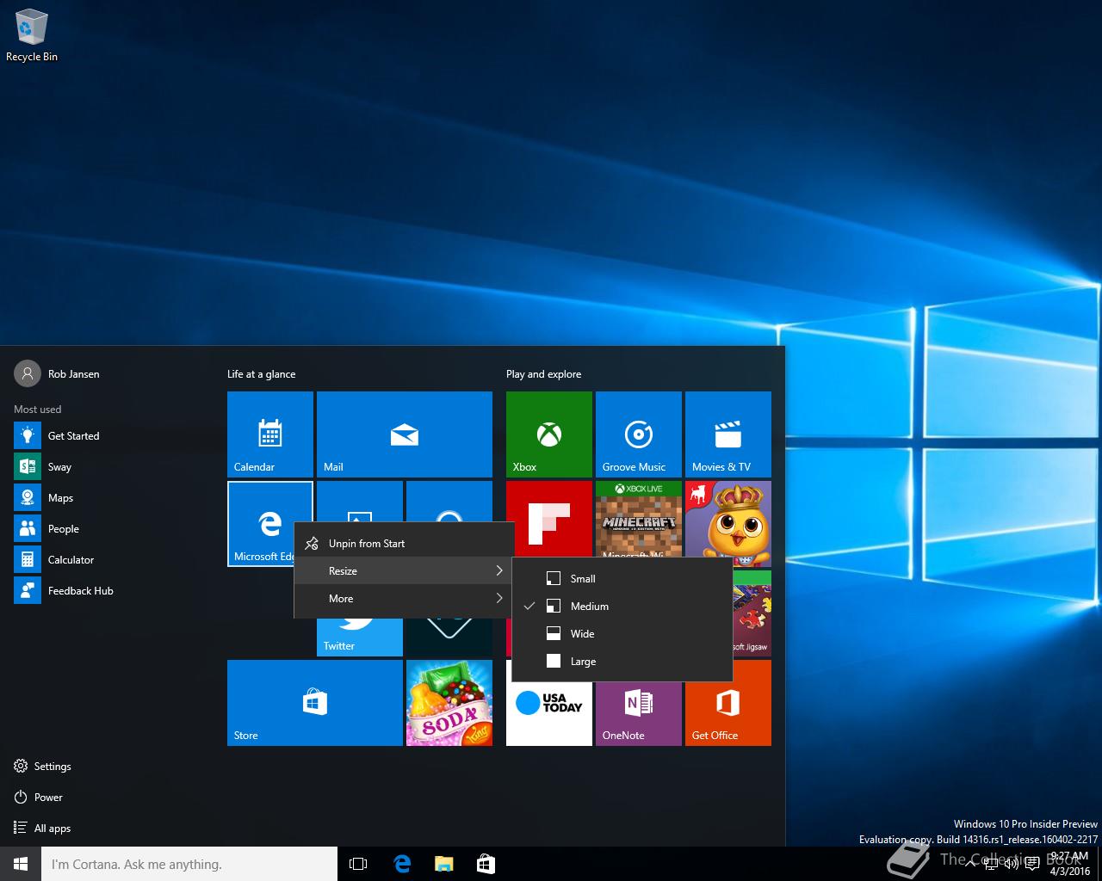Choose Unpin from Start

tap(405, 544)
